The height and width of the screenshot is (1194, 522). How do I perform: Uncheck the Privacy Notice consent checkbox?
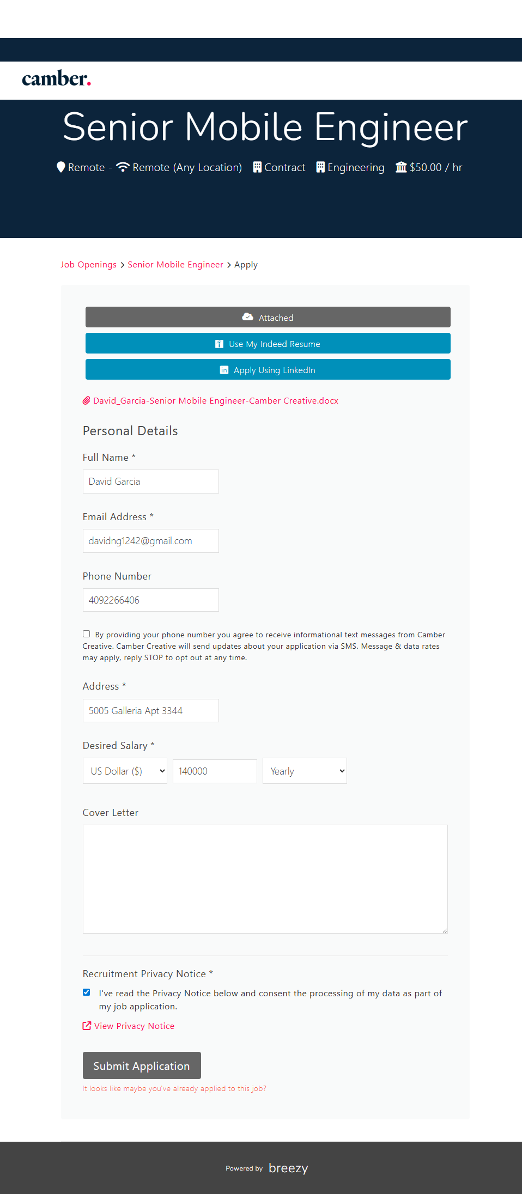86,992
